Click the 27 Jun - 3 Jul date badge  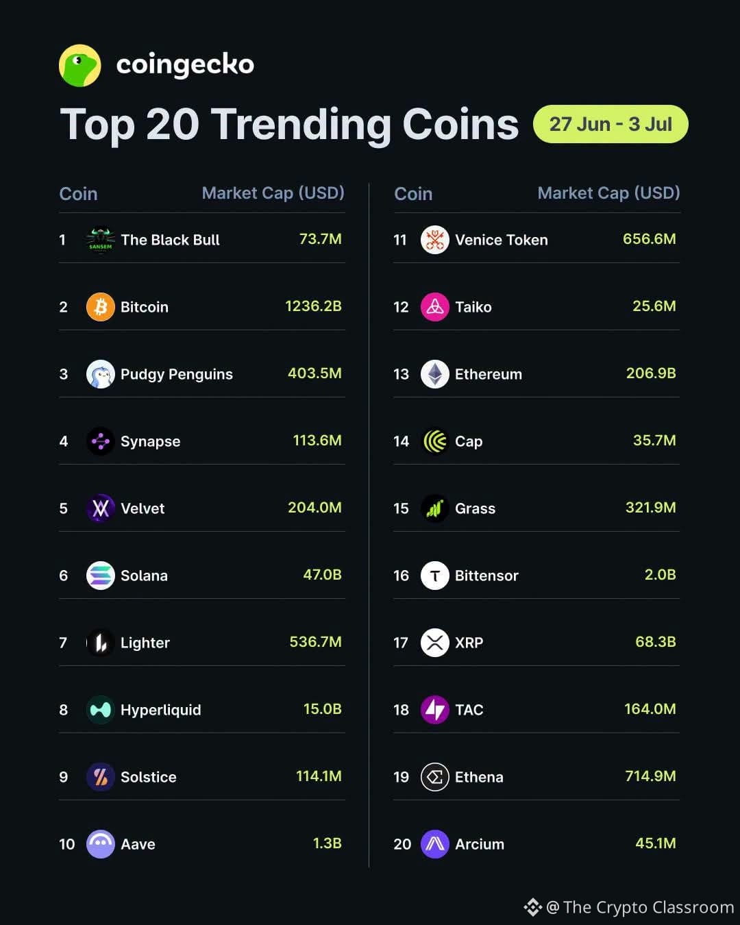coord(610,124)
